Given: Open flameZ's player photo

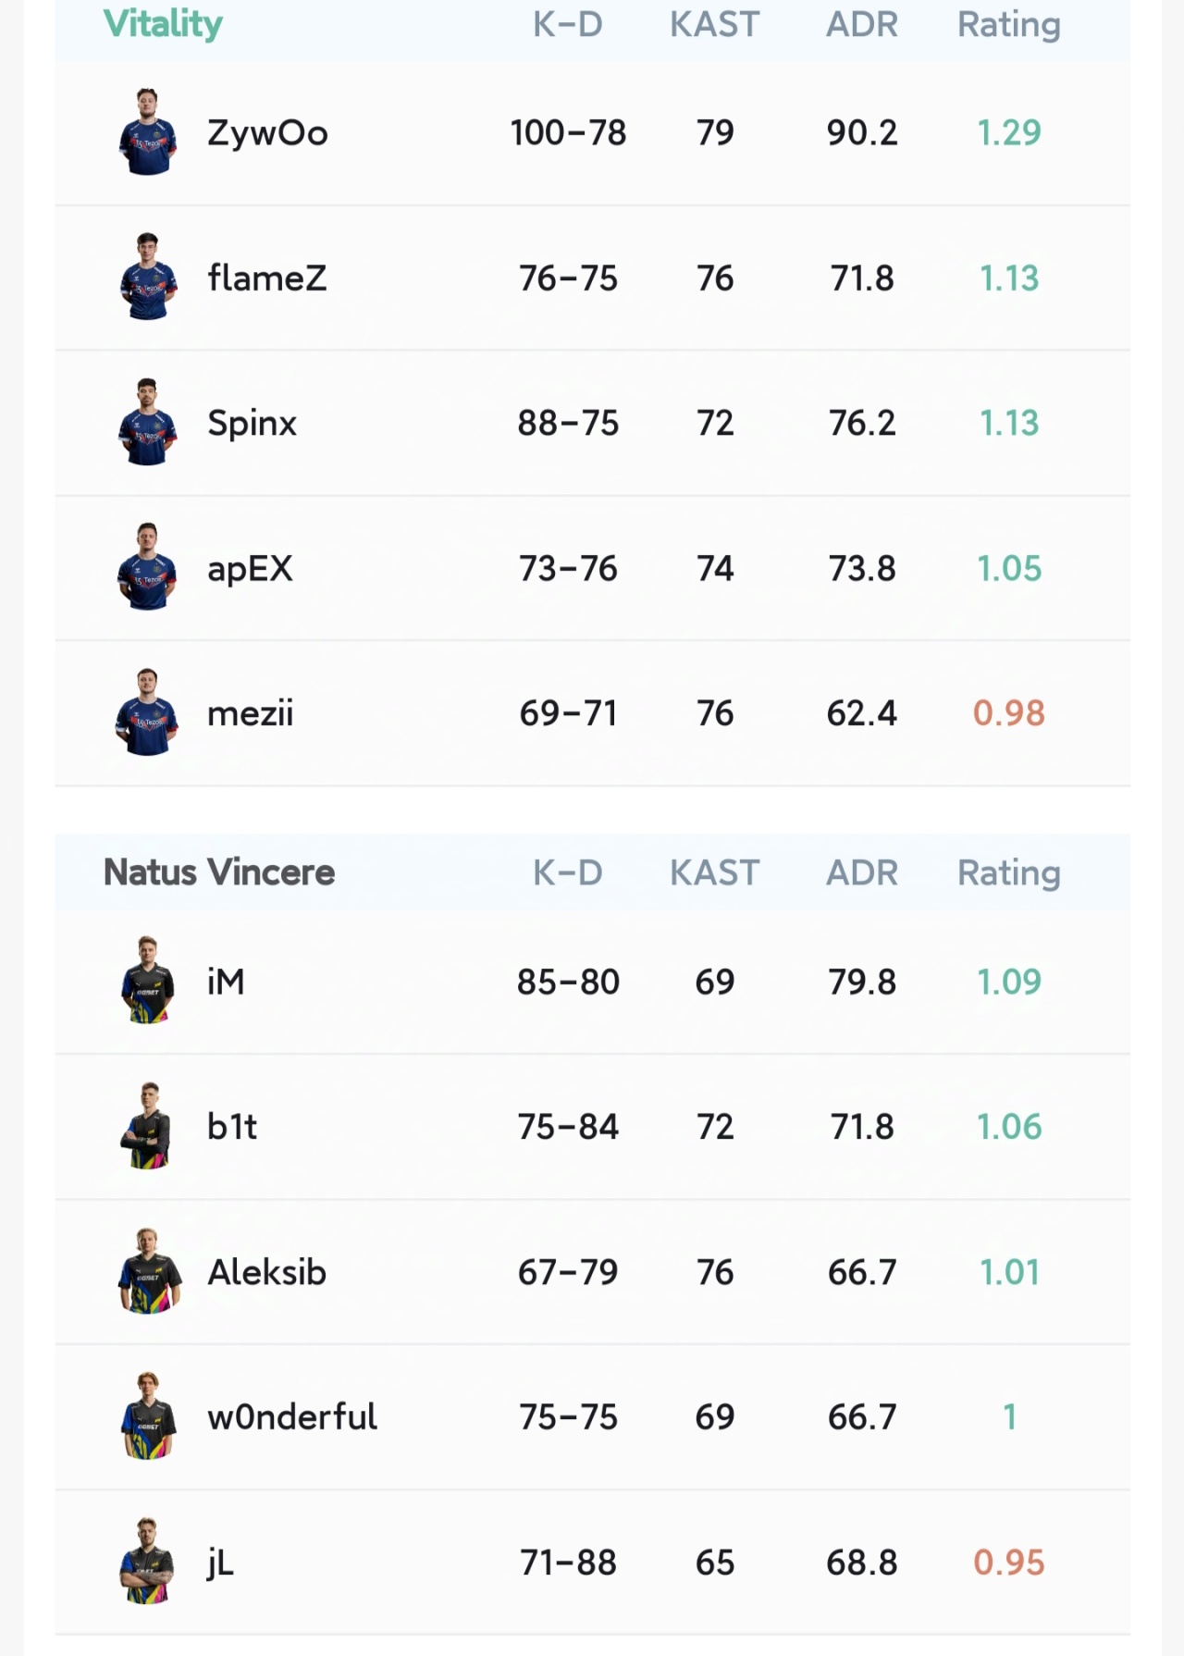Looking at the screenshot, I should coord(148,278).
